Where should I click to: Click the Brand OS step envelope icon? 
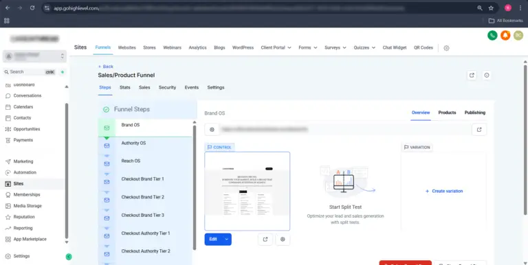pos(107,128)
